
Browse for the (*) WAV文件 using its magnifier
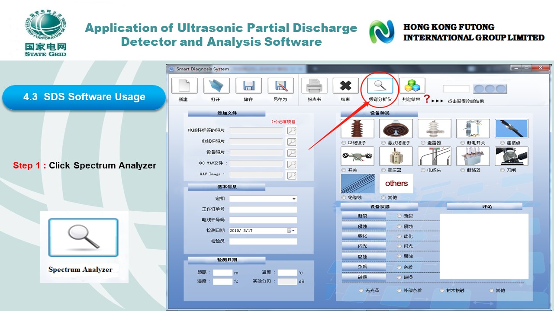point(292,164)
